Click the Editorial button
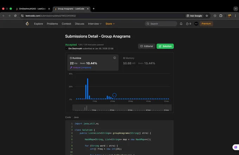Image resolution: width=239 pixels, height=155 pixels. 147,46
